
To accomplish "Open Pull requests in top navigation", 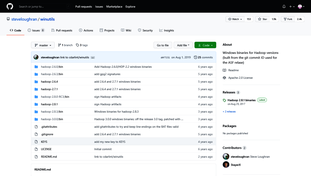I will (84, 7).
